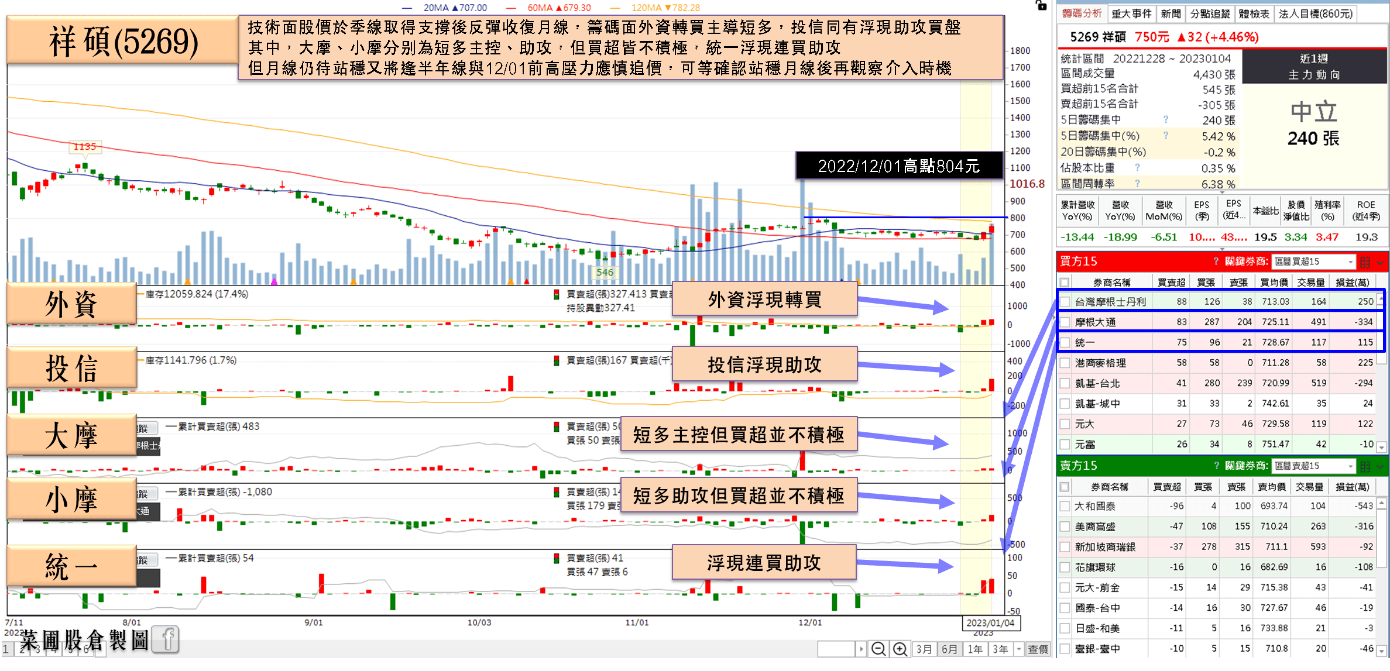This screenshot has width=1390, height=671.
Task: Tick the checkbox for 大和國泰
Action: [x=1065, y=506]
